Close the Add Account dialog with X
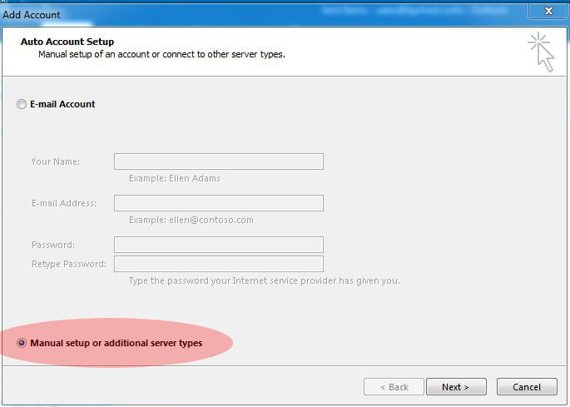 pos(548,11)
